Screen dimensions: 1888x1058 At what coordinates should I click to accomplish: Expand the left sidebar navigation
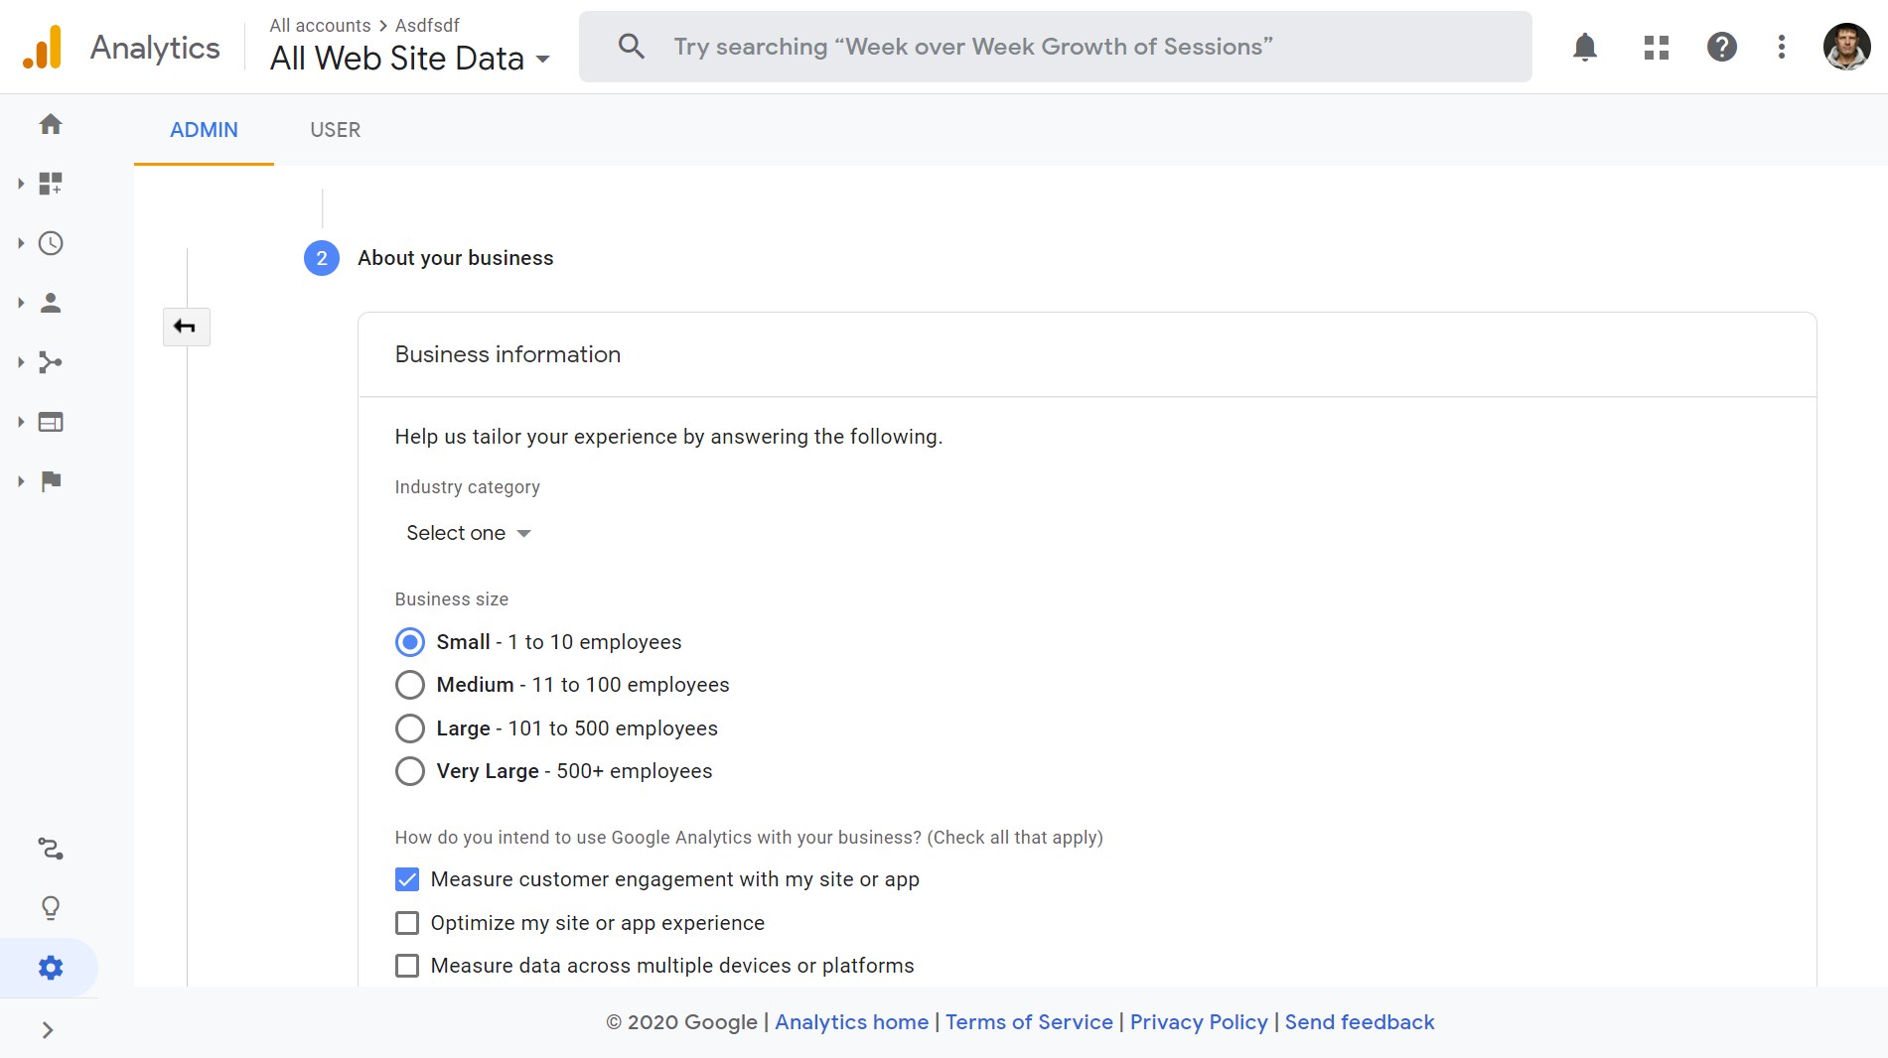click(x=48, y=1030)
